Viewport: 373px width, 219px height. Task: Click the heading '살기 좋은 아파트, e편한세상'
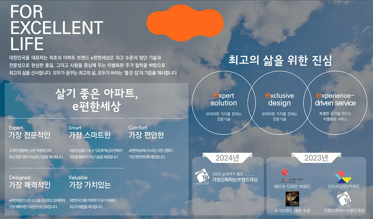coord(96,100)
